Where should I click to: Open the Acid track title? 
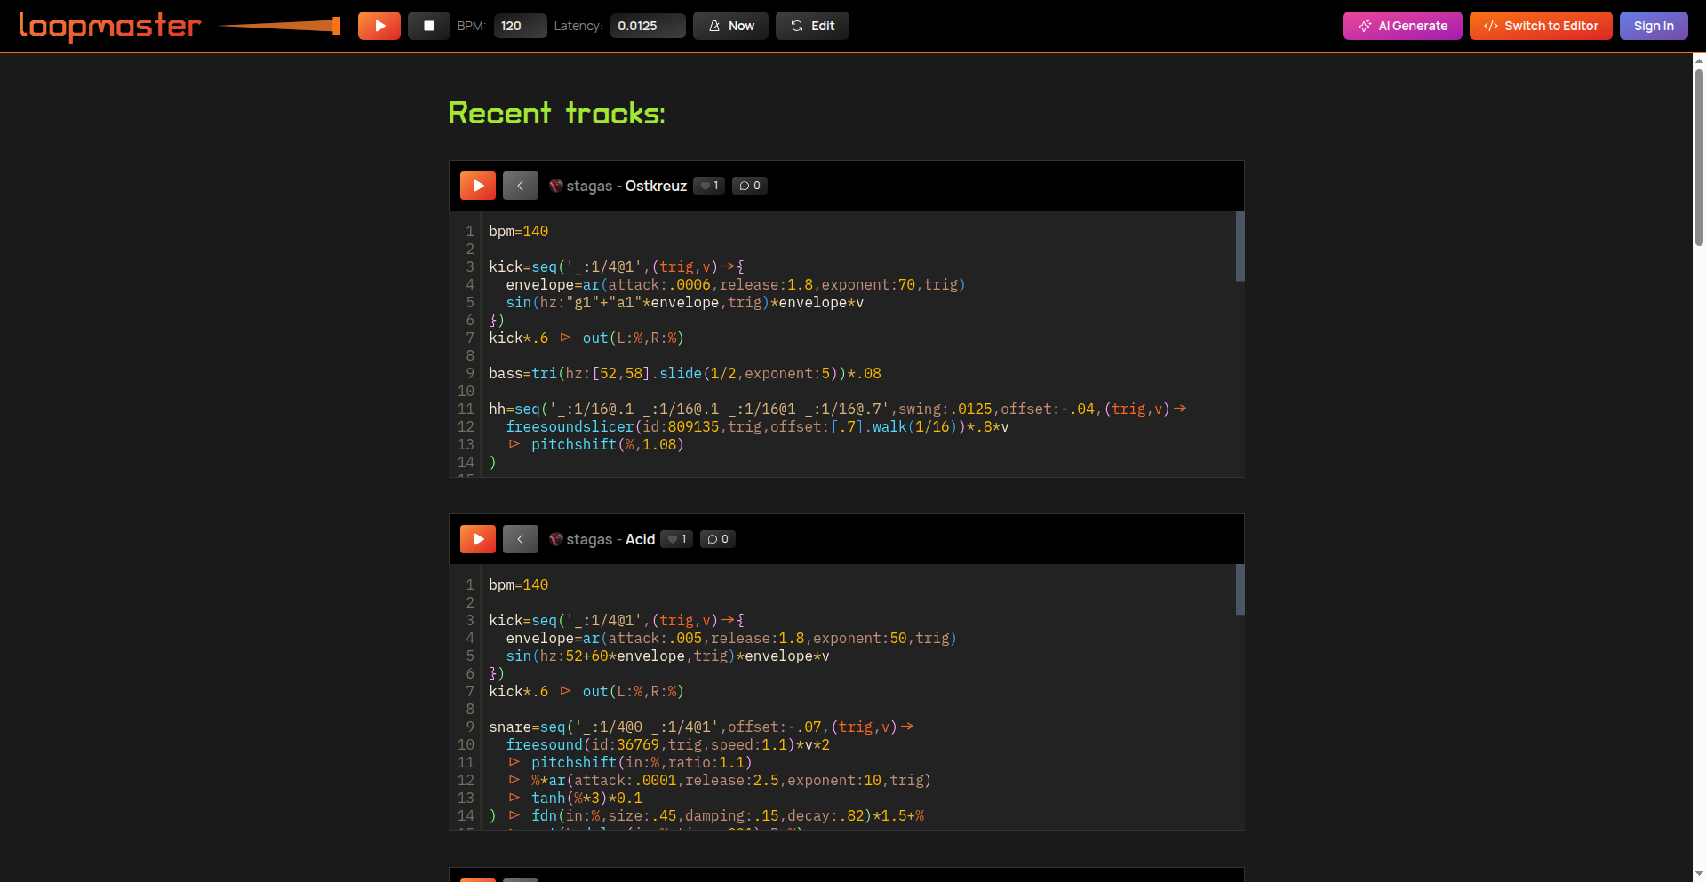point(640,539)
